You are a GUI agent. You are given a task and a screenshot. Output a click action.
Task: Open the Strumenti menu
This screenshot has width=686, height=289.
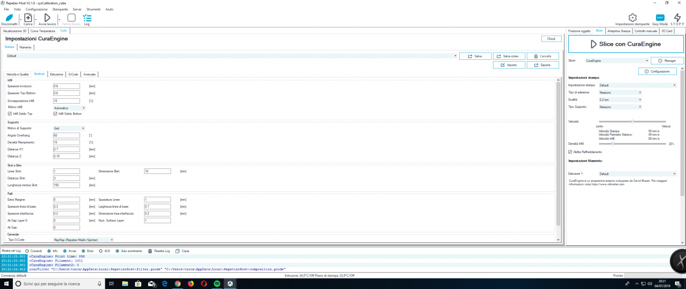[93, 9]
